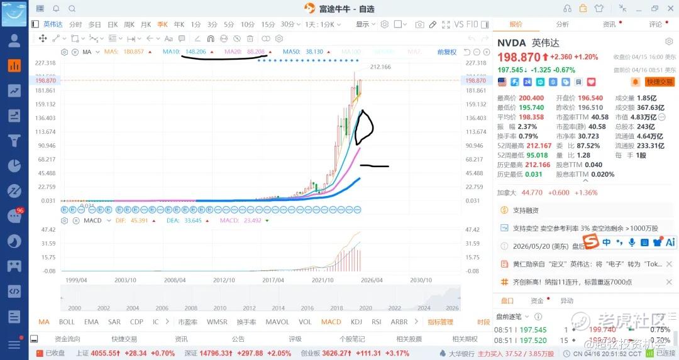679x360 pixels.
Task: Select the pencil drawing icon on the chart toolbar
Action: (x=433, y=25)
